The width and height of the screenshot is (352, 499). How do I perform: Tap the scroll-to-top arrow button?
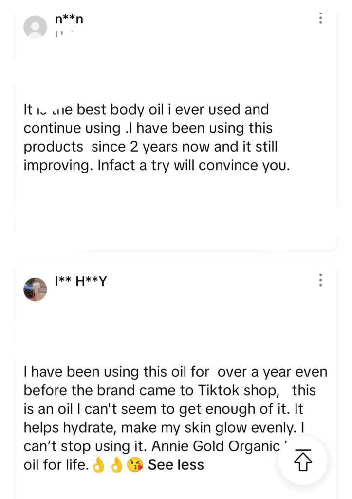tap(302, 461)
